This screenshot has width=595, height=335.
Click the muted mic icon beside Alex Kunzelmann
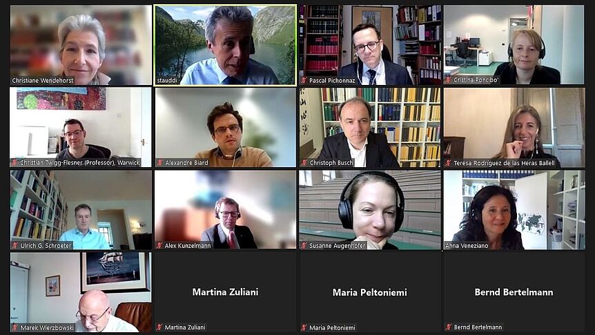(x=159, y=245)
